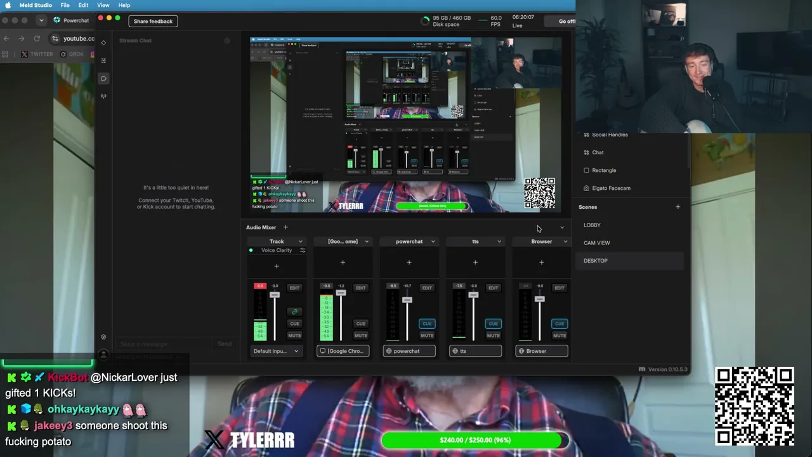This screenshot has width=812, height=457.
Task: Add an effect to the powerchat channel
Action: (x=409, y=262)
